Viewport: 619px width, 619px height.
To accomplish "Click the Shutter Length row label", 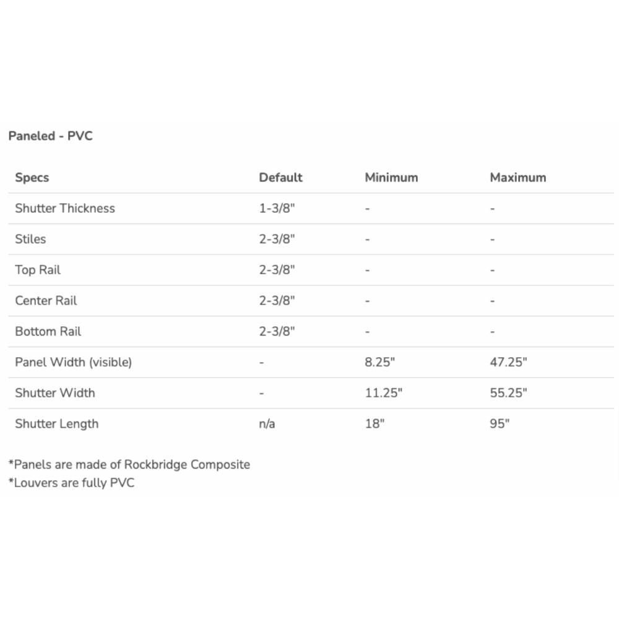I will 57,424.
